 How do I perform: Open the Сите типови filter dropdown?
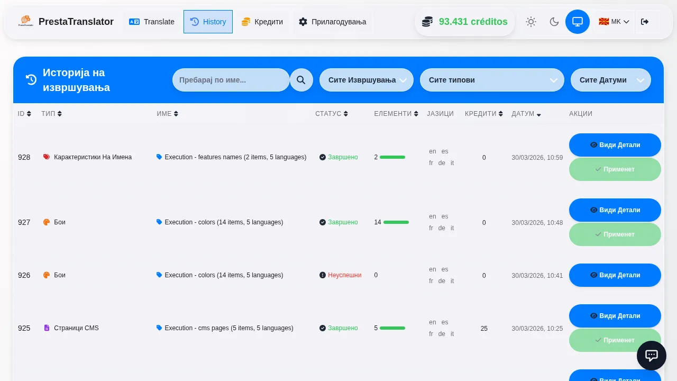tap(491, 80)
